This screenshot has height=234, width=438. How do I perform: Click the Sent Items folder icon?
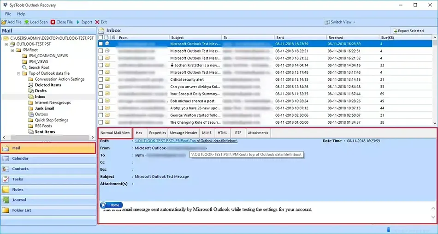[x=31, y=132]
